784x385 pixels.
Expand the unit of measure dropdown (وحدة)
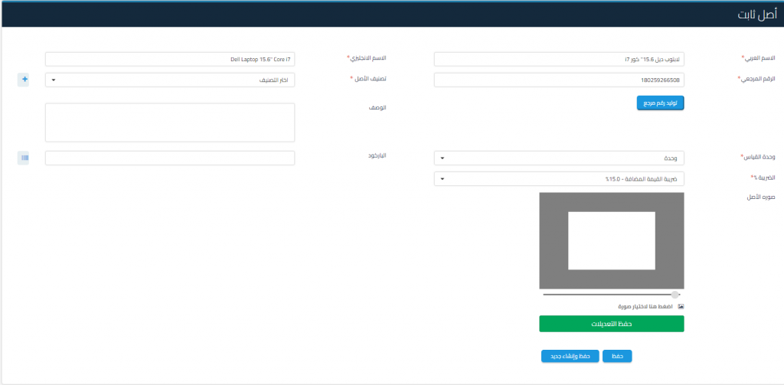559,158
